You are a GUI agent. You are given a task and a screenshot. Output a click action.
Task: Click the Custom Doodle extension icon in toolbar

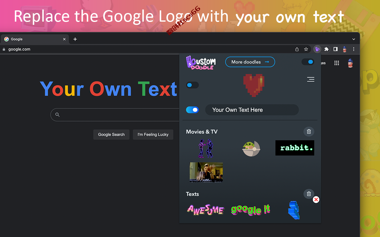click(x=317, y=49)
